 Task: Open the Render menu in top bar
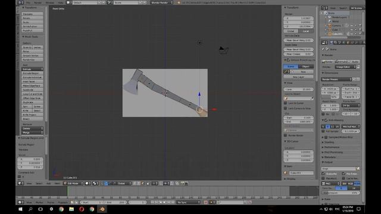(38, 2)
